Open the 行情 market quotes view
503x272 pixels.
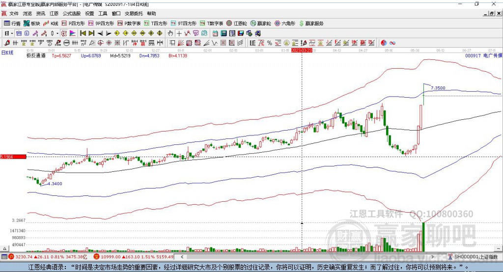click(x=12, y=24)
